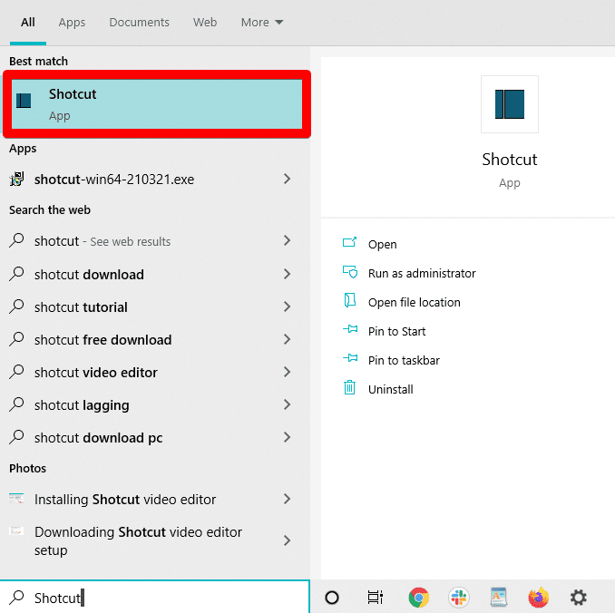Screen dimensions: 615x613
Task: Click the large Shotcut app icon in preview pane
Action: pos(510,104)
